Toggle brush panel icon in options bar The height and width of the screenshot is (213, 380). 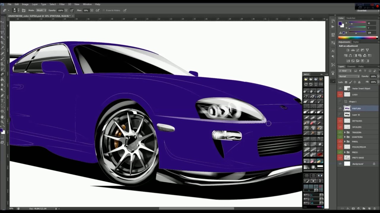(x=24, y=10)
